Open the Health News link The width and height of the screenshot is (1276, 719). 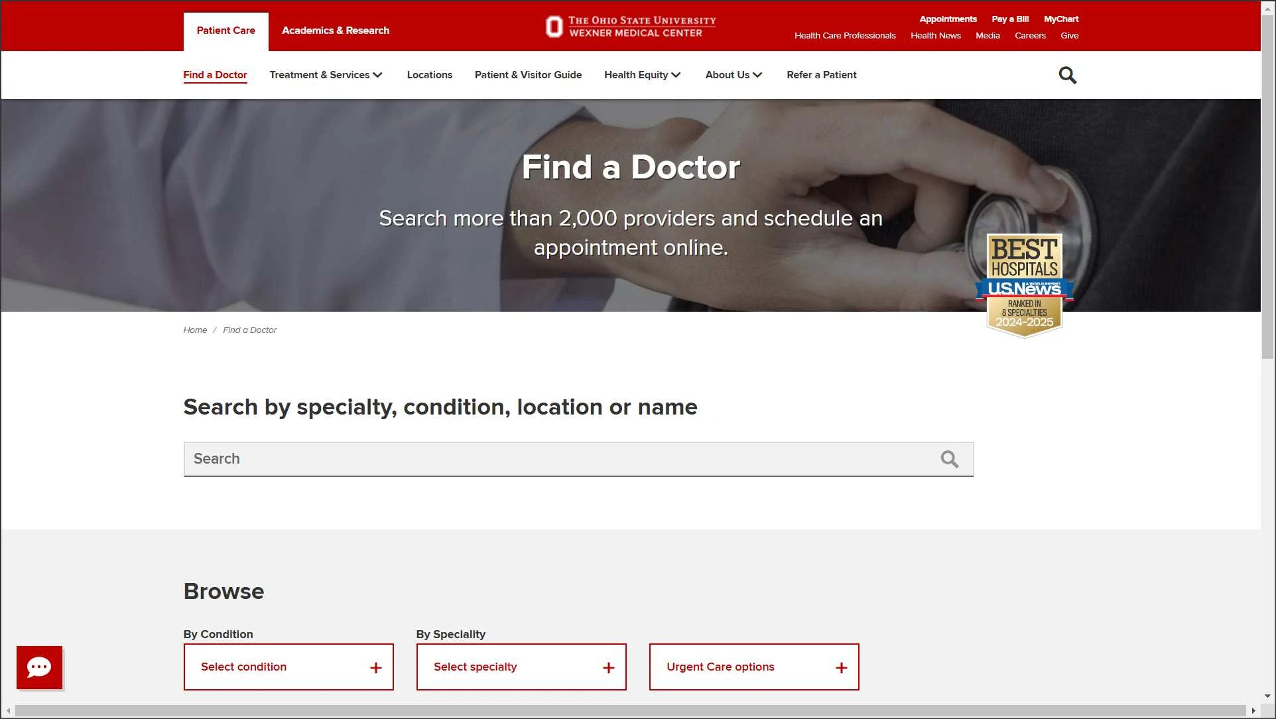(935, 36)
